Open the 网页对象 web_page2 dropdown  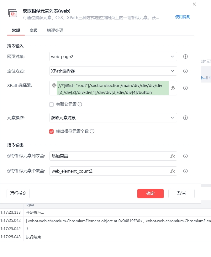113,56
